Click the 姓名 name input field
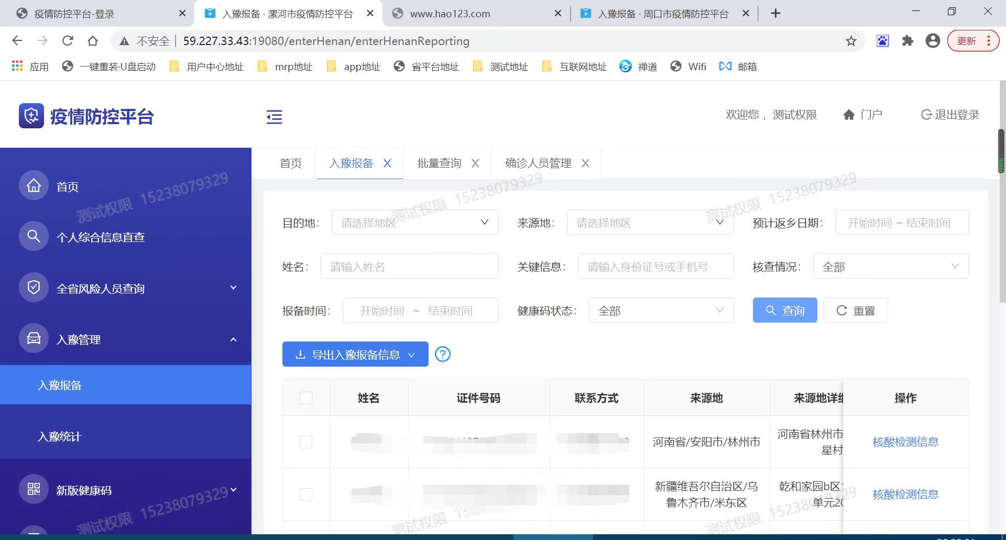This screenshot has width=1006, height=540. (x=409, y=266)
